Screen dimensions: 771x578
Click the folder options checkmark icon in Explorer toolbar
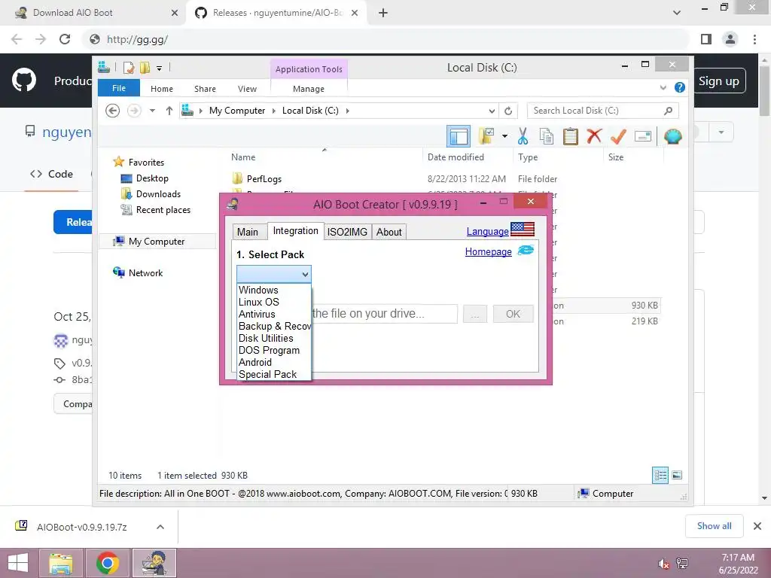[486, 136]
